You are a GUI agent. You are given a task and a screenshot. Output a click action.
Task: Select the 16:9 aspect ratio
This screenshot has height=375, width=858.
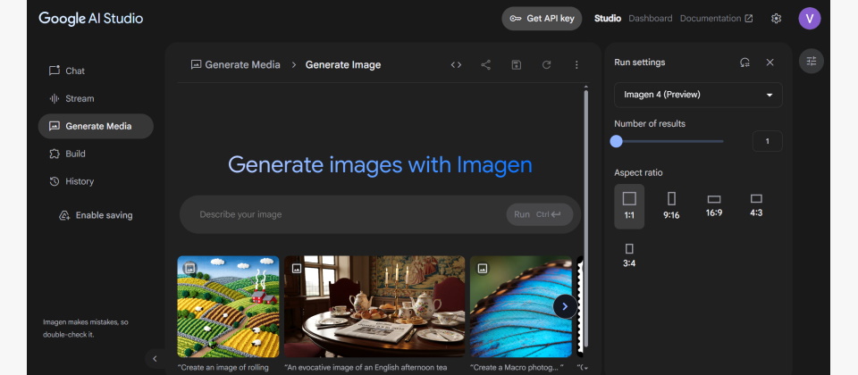[714, 204]
